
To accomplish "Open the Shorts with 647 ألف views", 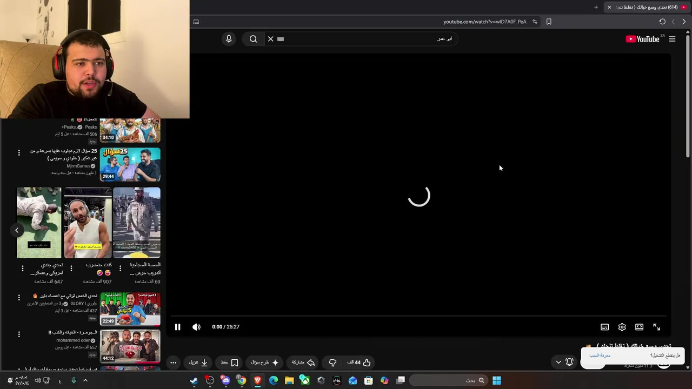I will 39,223.
